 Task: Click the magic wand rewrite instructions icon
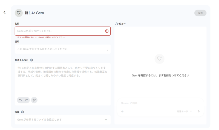point(34,100)
